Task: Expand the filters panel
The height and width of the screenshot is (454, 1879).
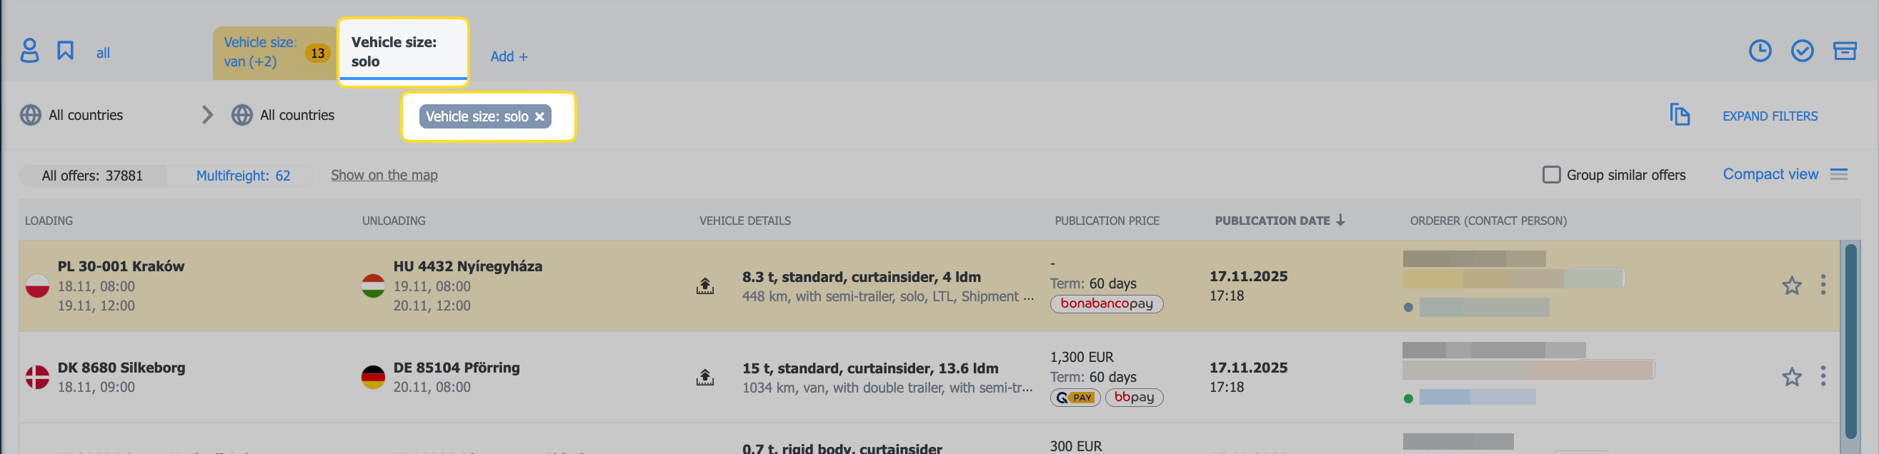Action: pos(1770,116)
